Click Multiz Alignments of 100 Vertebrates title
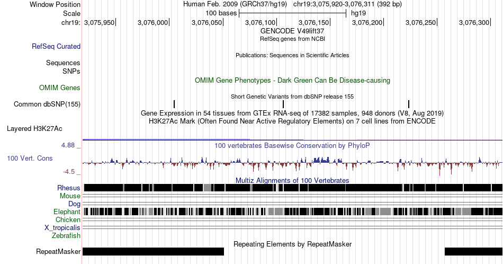 (x=292, y=180)
